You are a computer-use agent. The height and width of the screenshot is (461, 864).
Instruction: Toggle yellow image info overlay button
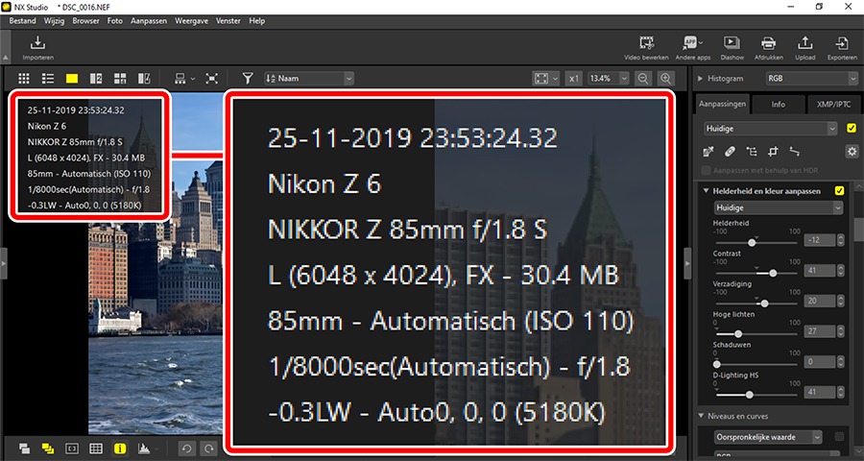[x=120, y=449]
